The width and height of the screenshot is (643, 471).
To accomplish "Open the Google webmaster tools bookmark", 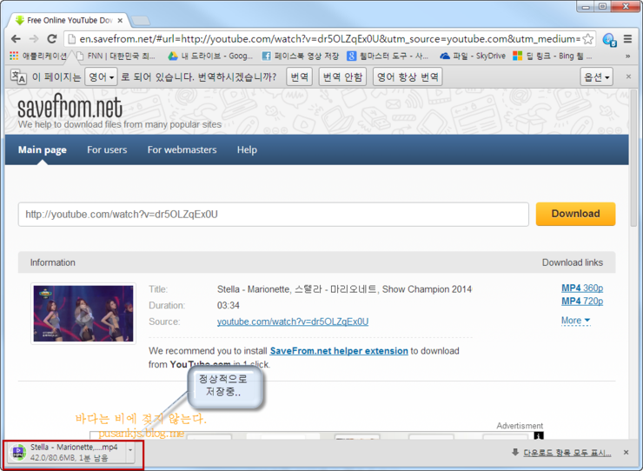I will click(x=388, y=56).
